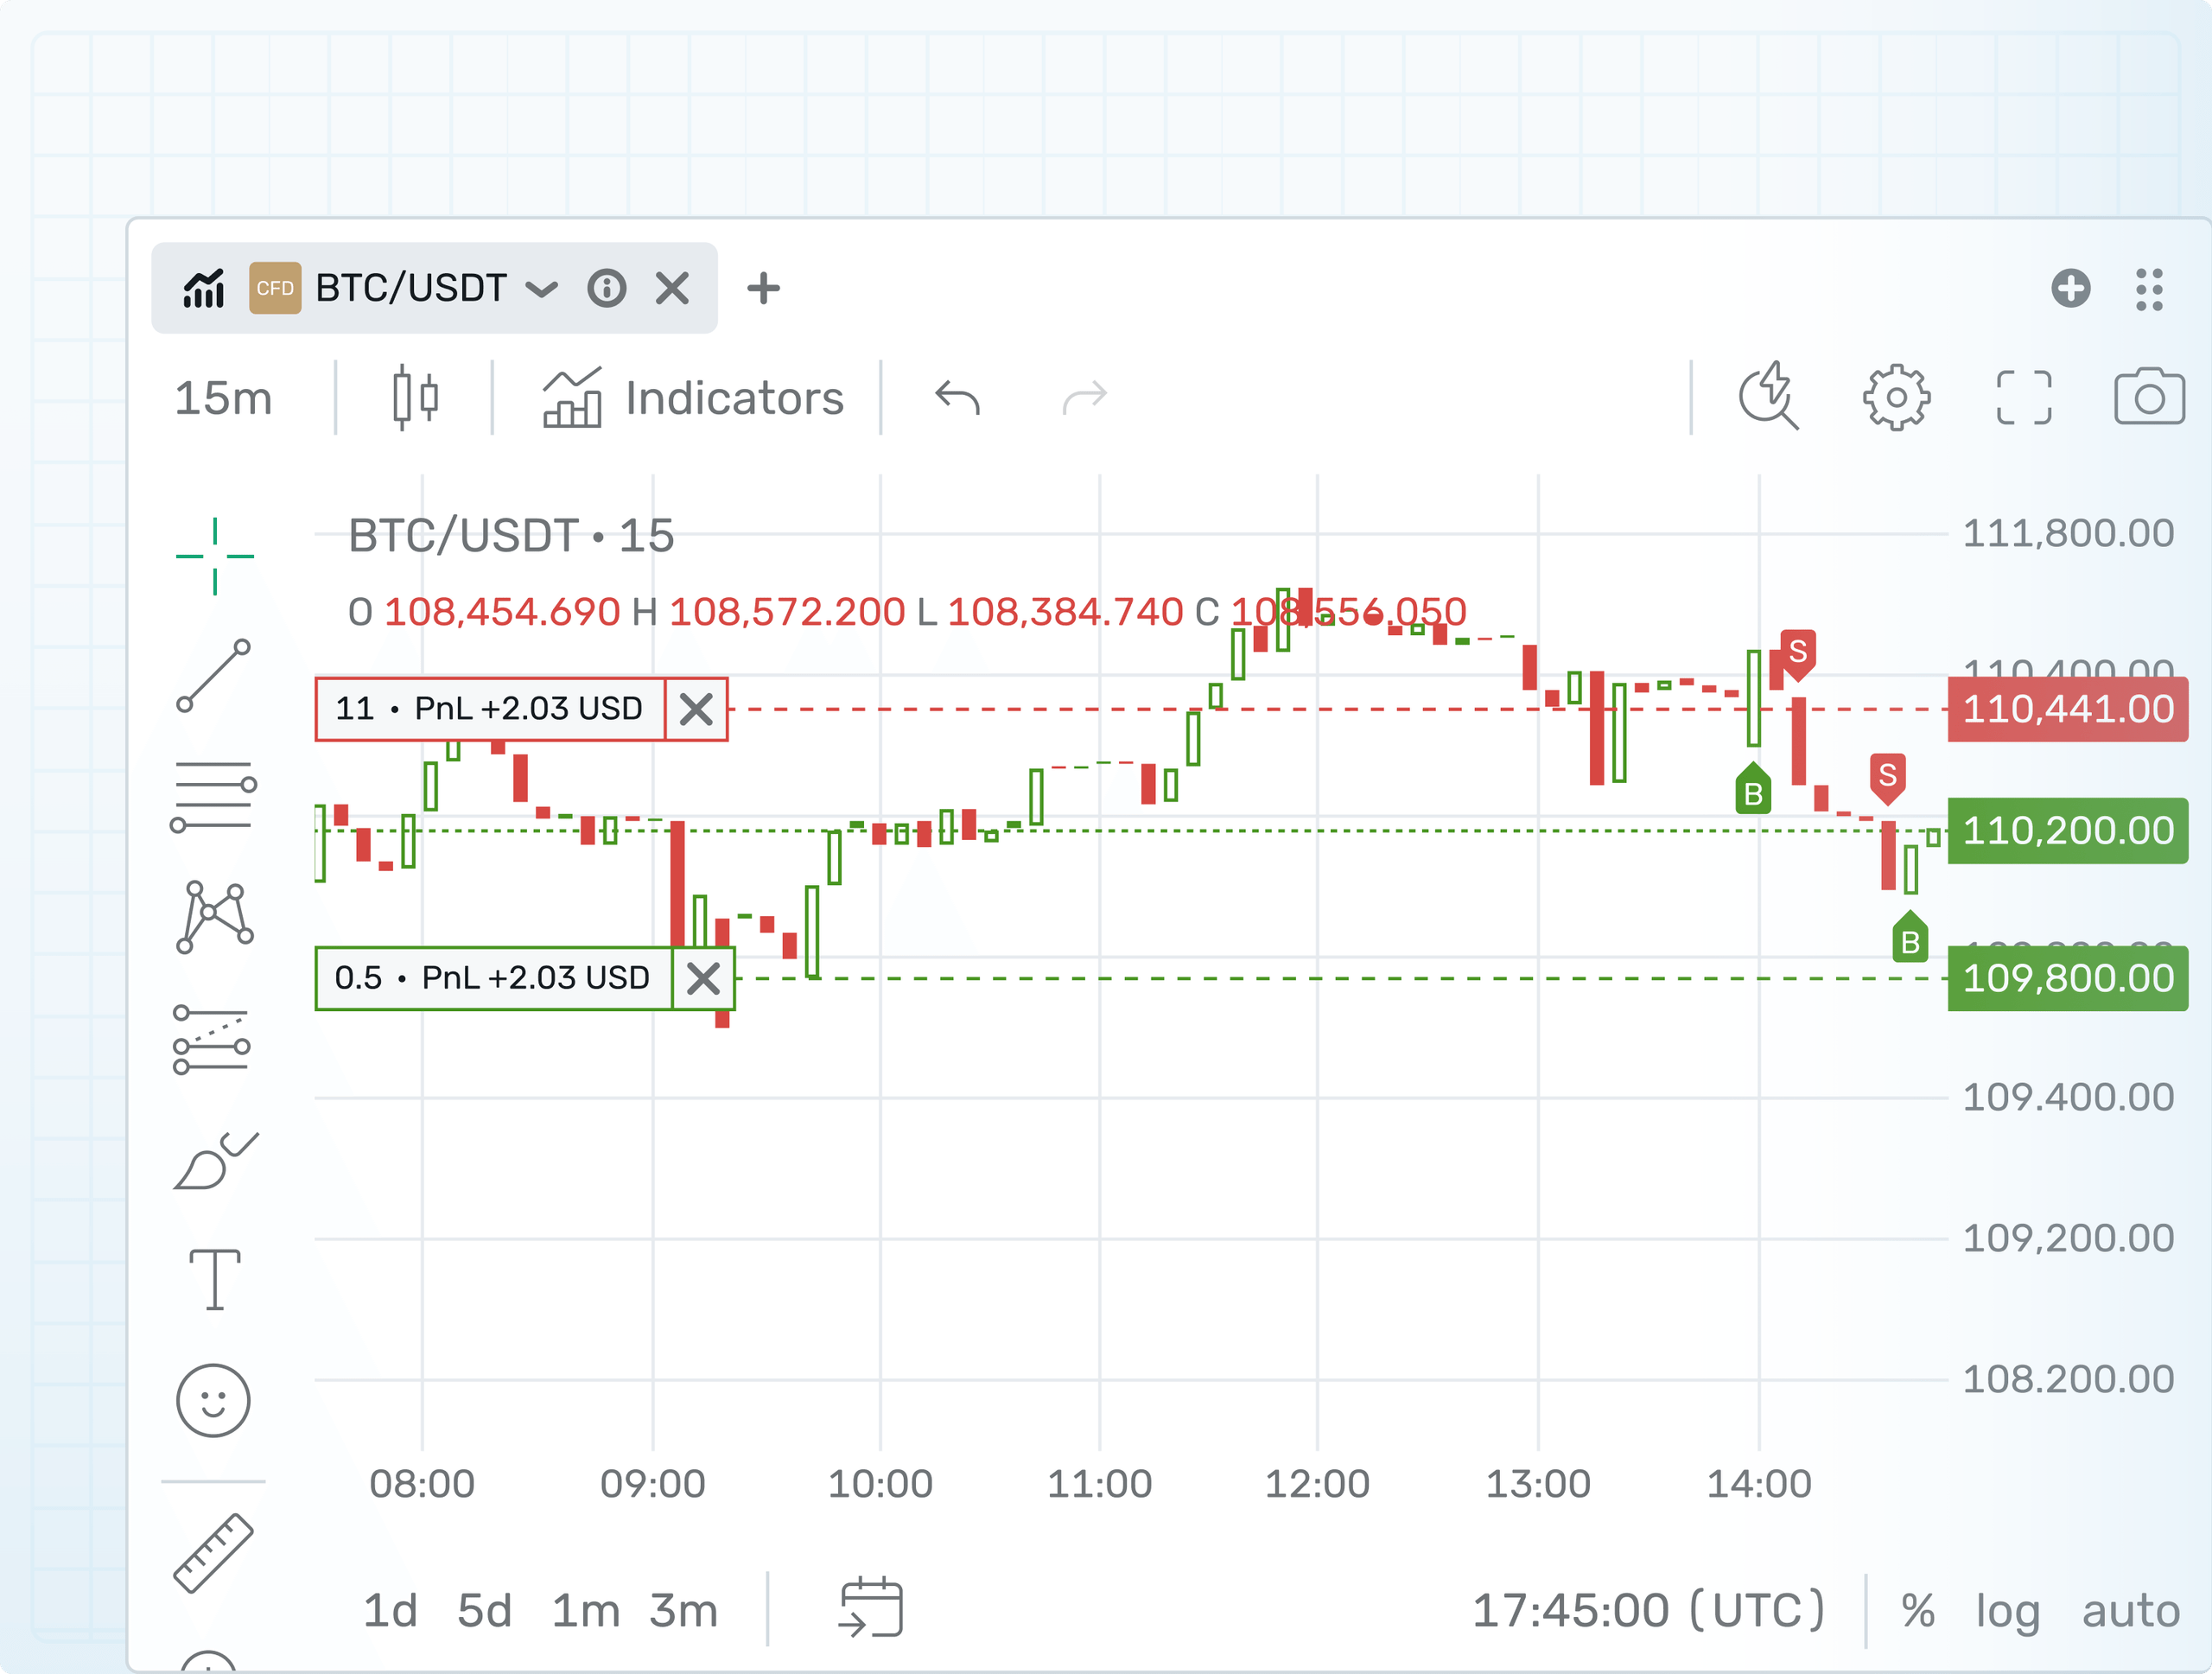This screenshot has width=2212, height=1674.
Task: Expand the BTC/USDT symbol dropdown
Action: (x=541, y=290)
